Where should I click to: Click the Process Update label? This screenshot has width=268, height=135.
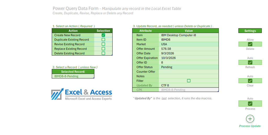(x=250, y=126)
